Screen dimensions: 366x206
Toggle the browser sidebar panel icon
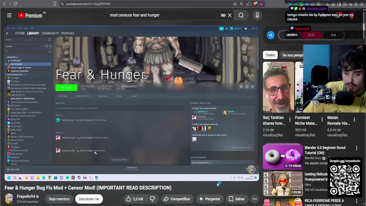[339, 4]
